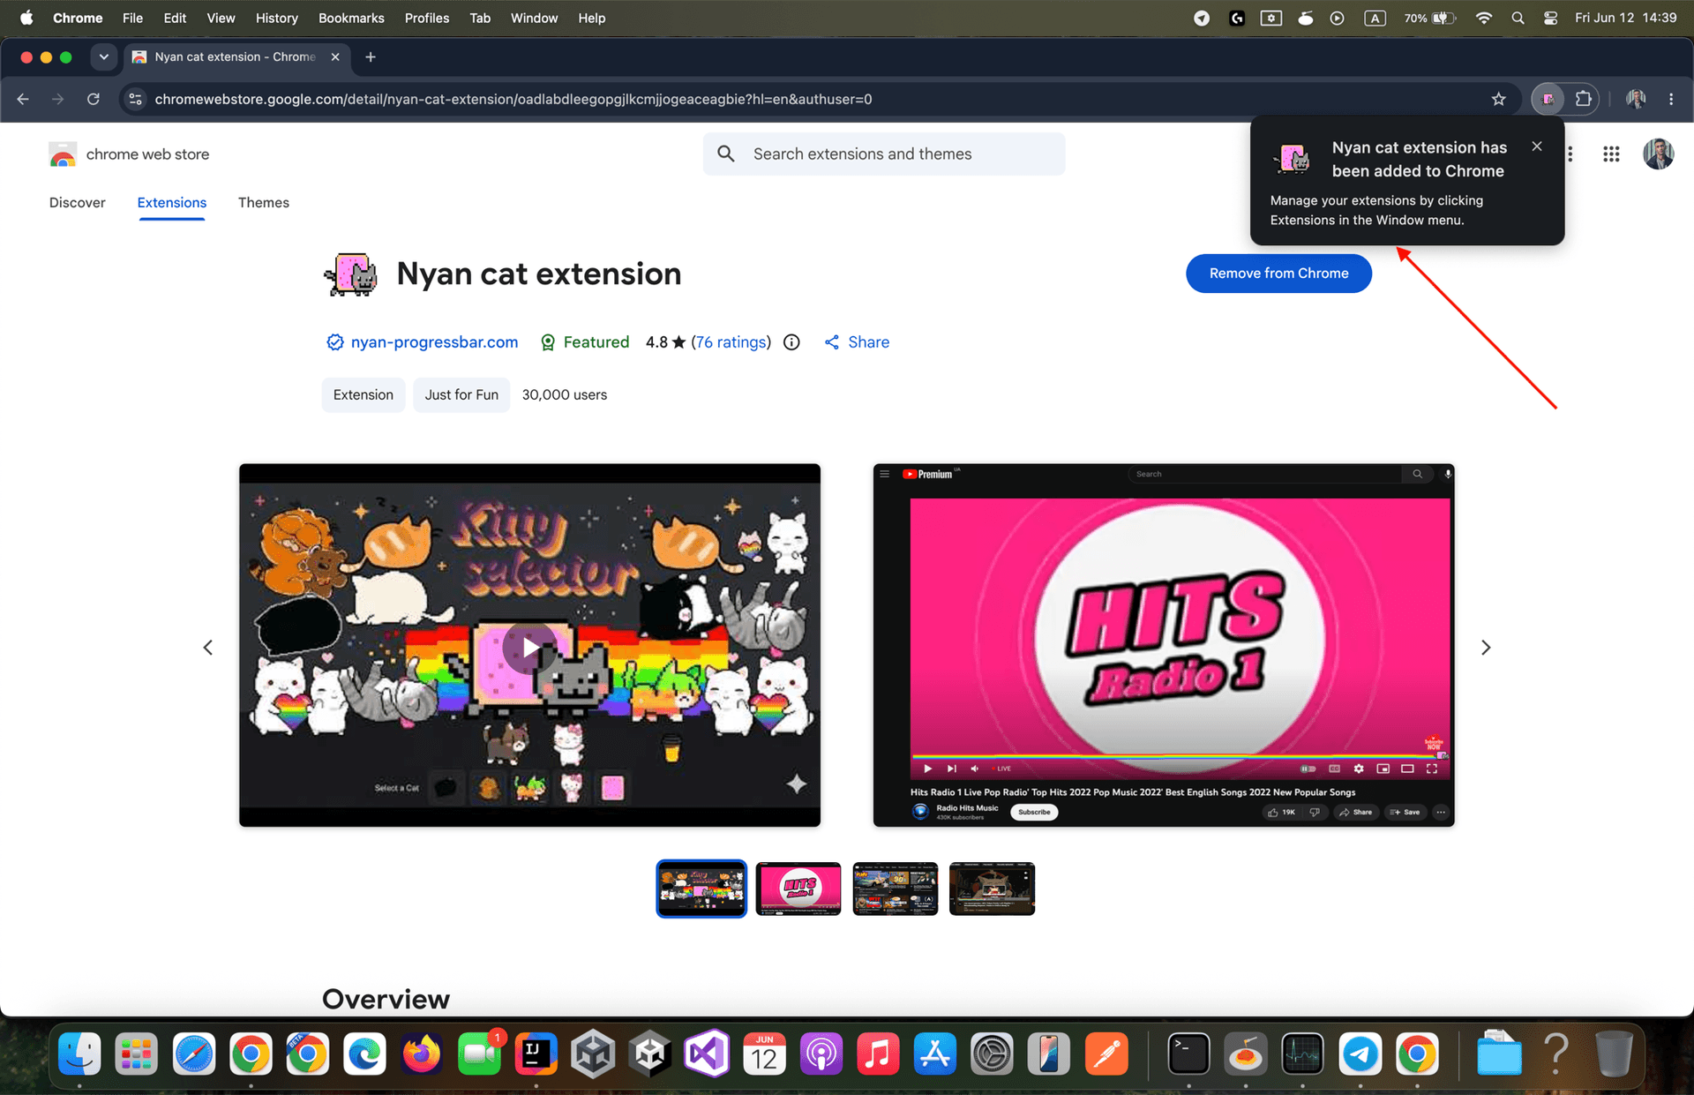Image resolution: width=1694 pixels, height=1095 pixels.
Task: Click the Just for Fun chip
Action: click(461, 394)
